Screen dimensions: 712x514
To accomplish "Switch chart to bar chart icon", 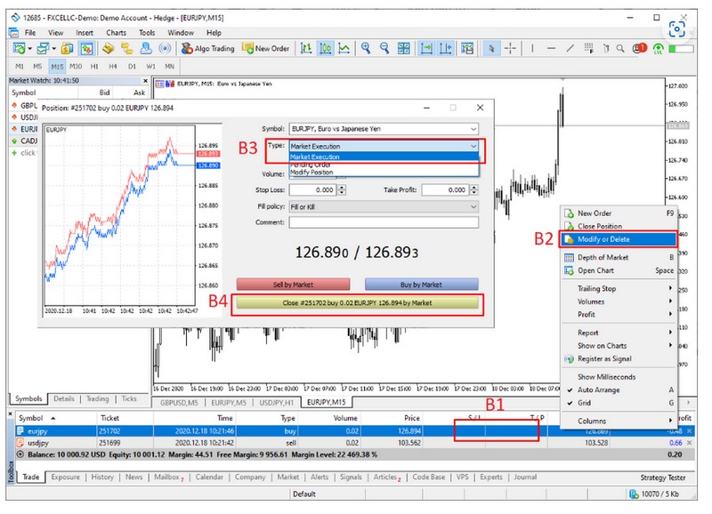I will coord(306,48).
